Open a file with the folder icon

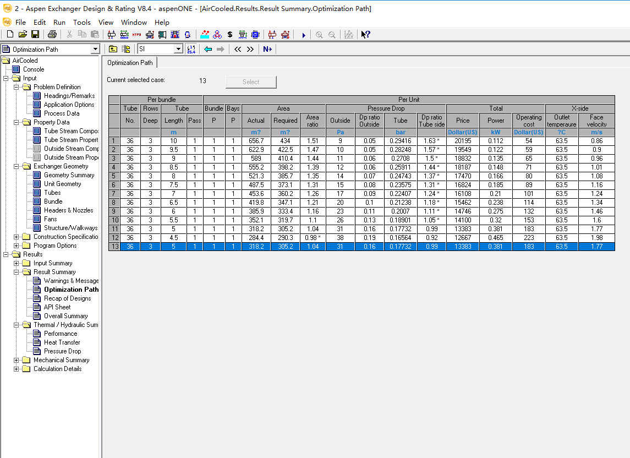coord(23,35)
